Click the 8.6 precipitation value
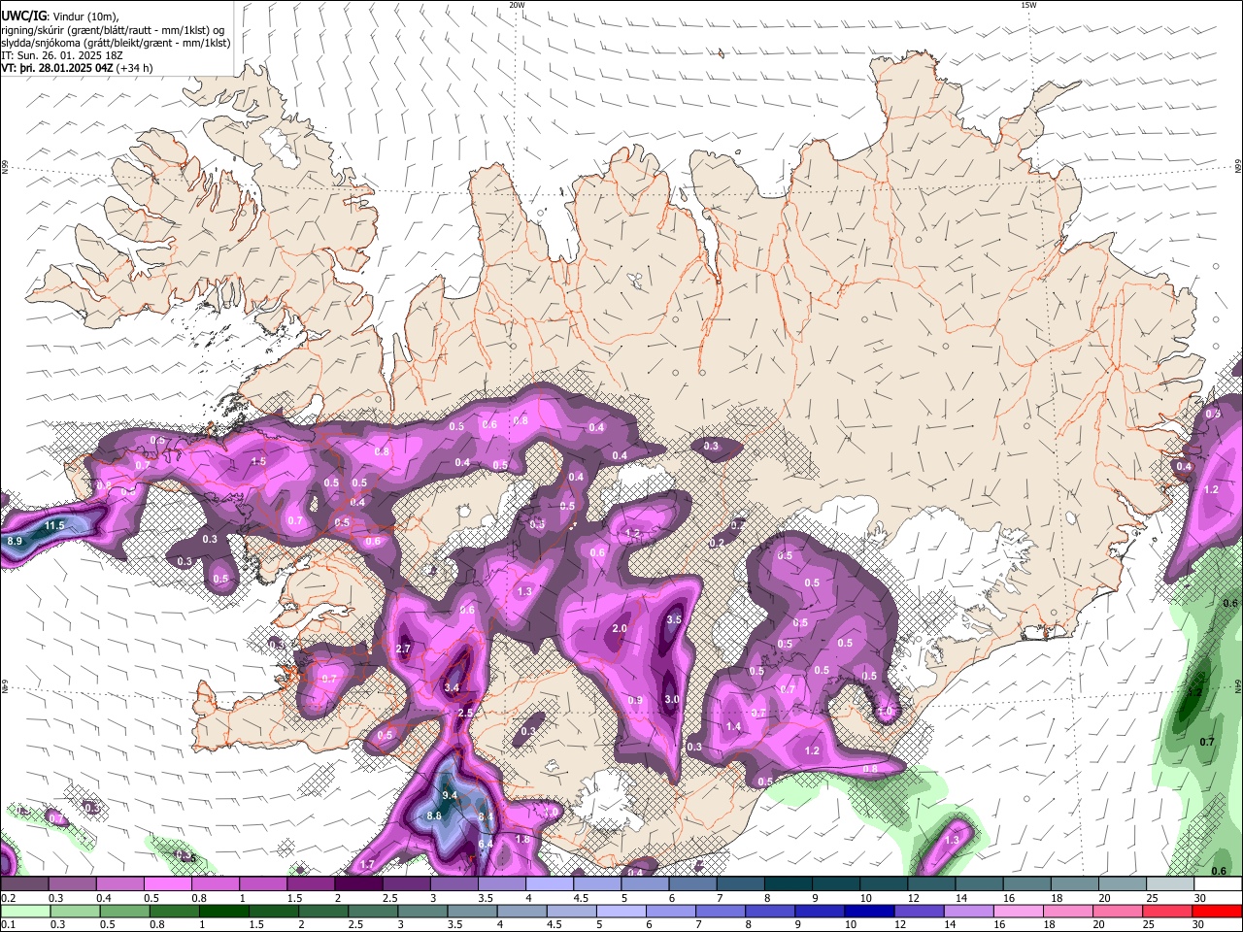1243x932 pixels. (x=434, y=816)
